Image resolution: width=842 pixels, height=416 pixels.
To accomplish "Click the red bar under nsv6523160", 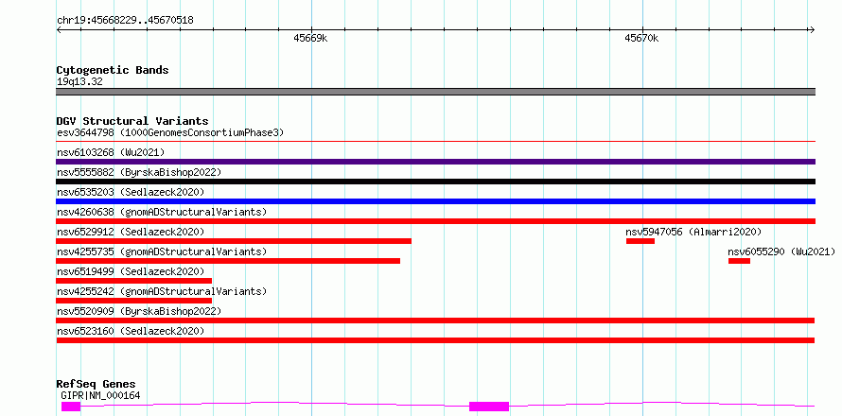I will point(435,340).
